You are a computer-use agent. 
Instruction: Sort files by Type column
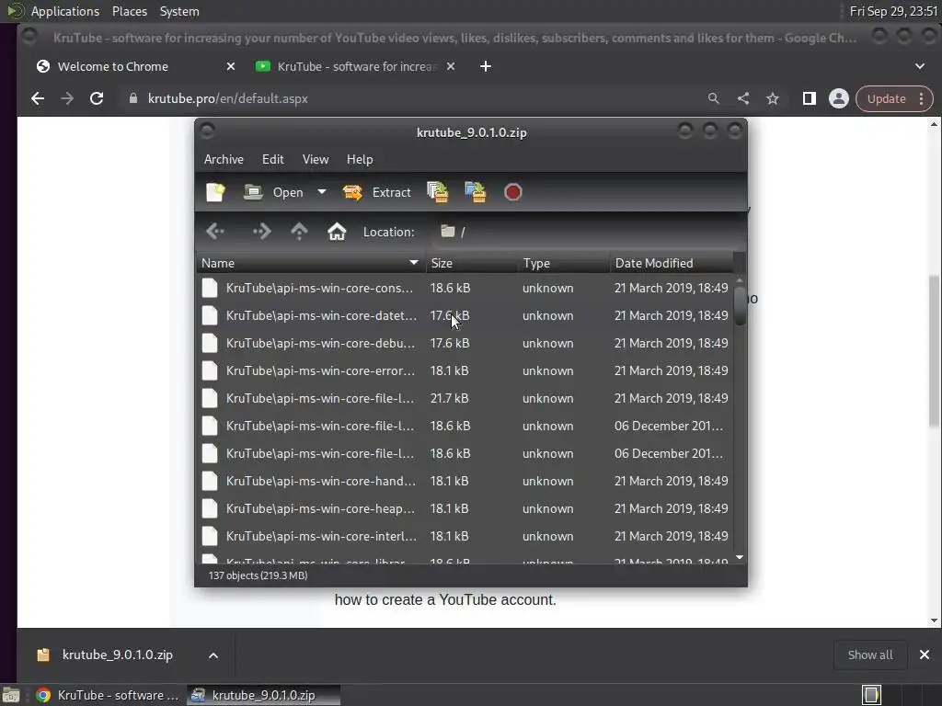coord(564,263)
